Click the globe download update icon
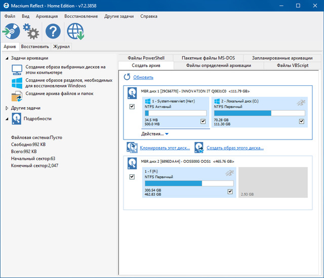 tap(75, 32)
